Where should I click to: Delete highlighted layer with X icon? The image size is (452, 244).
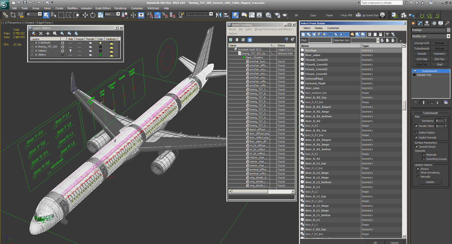[x=41, y=34]
